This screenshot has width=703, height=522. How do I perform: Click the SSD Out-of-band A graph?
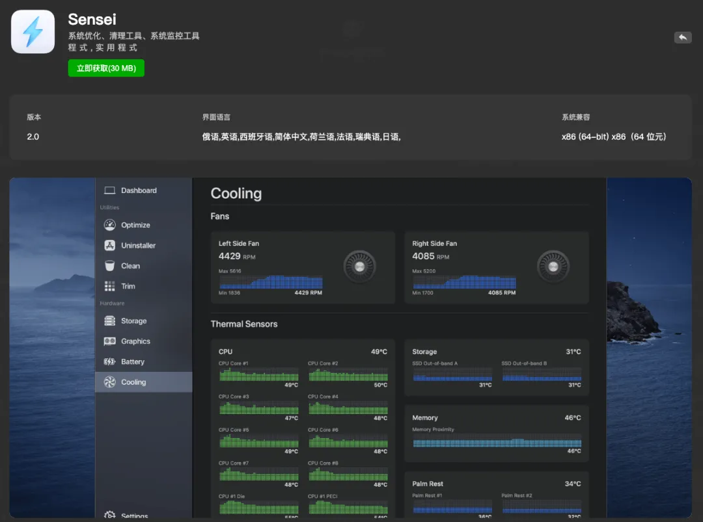click(x=452, y=374)
